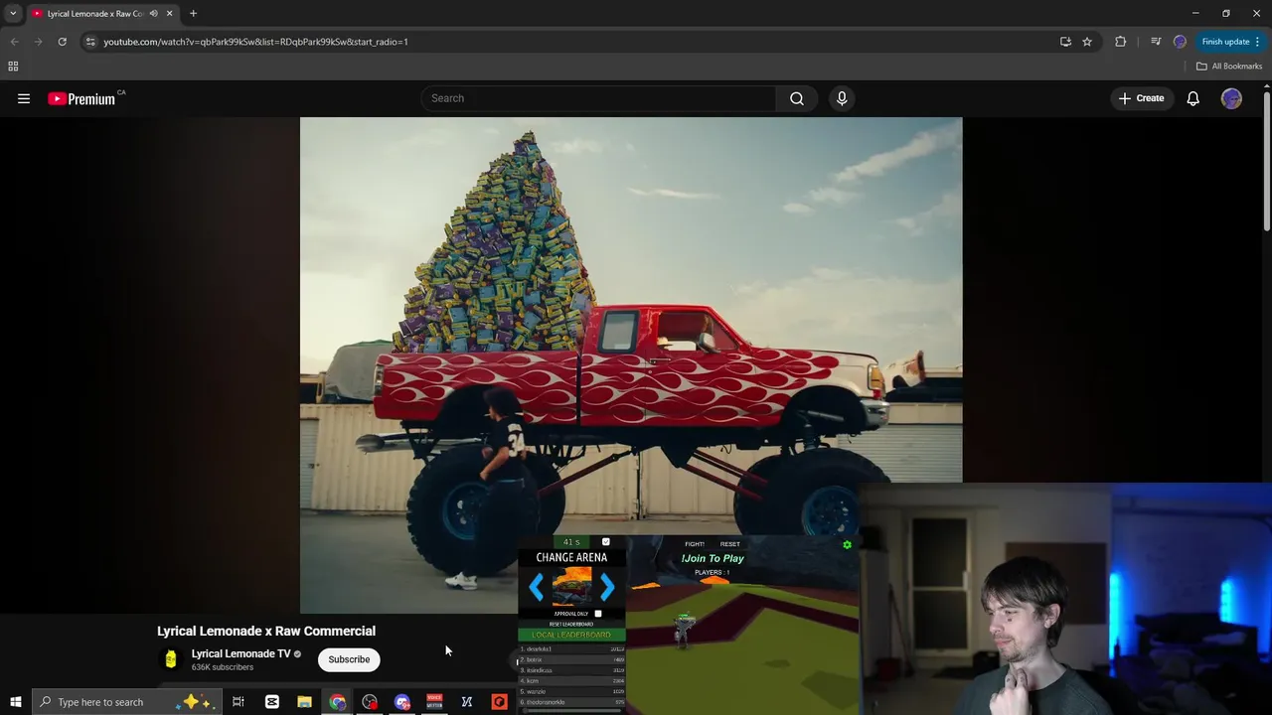Open the tab search dropdown arrow
This screenshot has height=715, width=1272.
[x=13, y=14]
